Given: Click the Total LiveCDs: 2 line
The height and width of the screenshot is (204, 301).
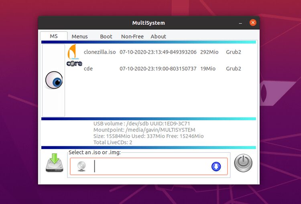Looking at the screenshot, I should tap(113, 142).
